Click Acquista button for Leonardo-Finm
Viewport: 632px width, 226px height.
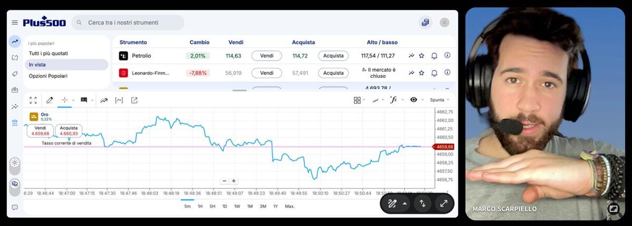333,73
